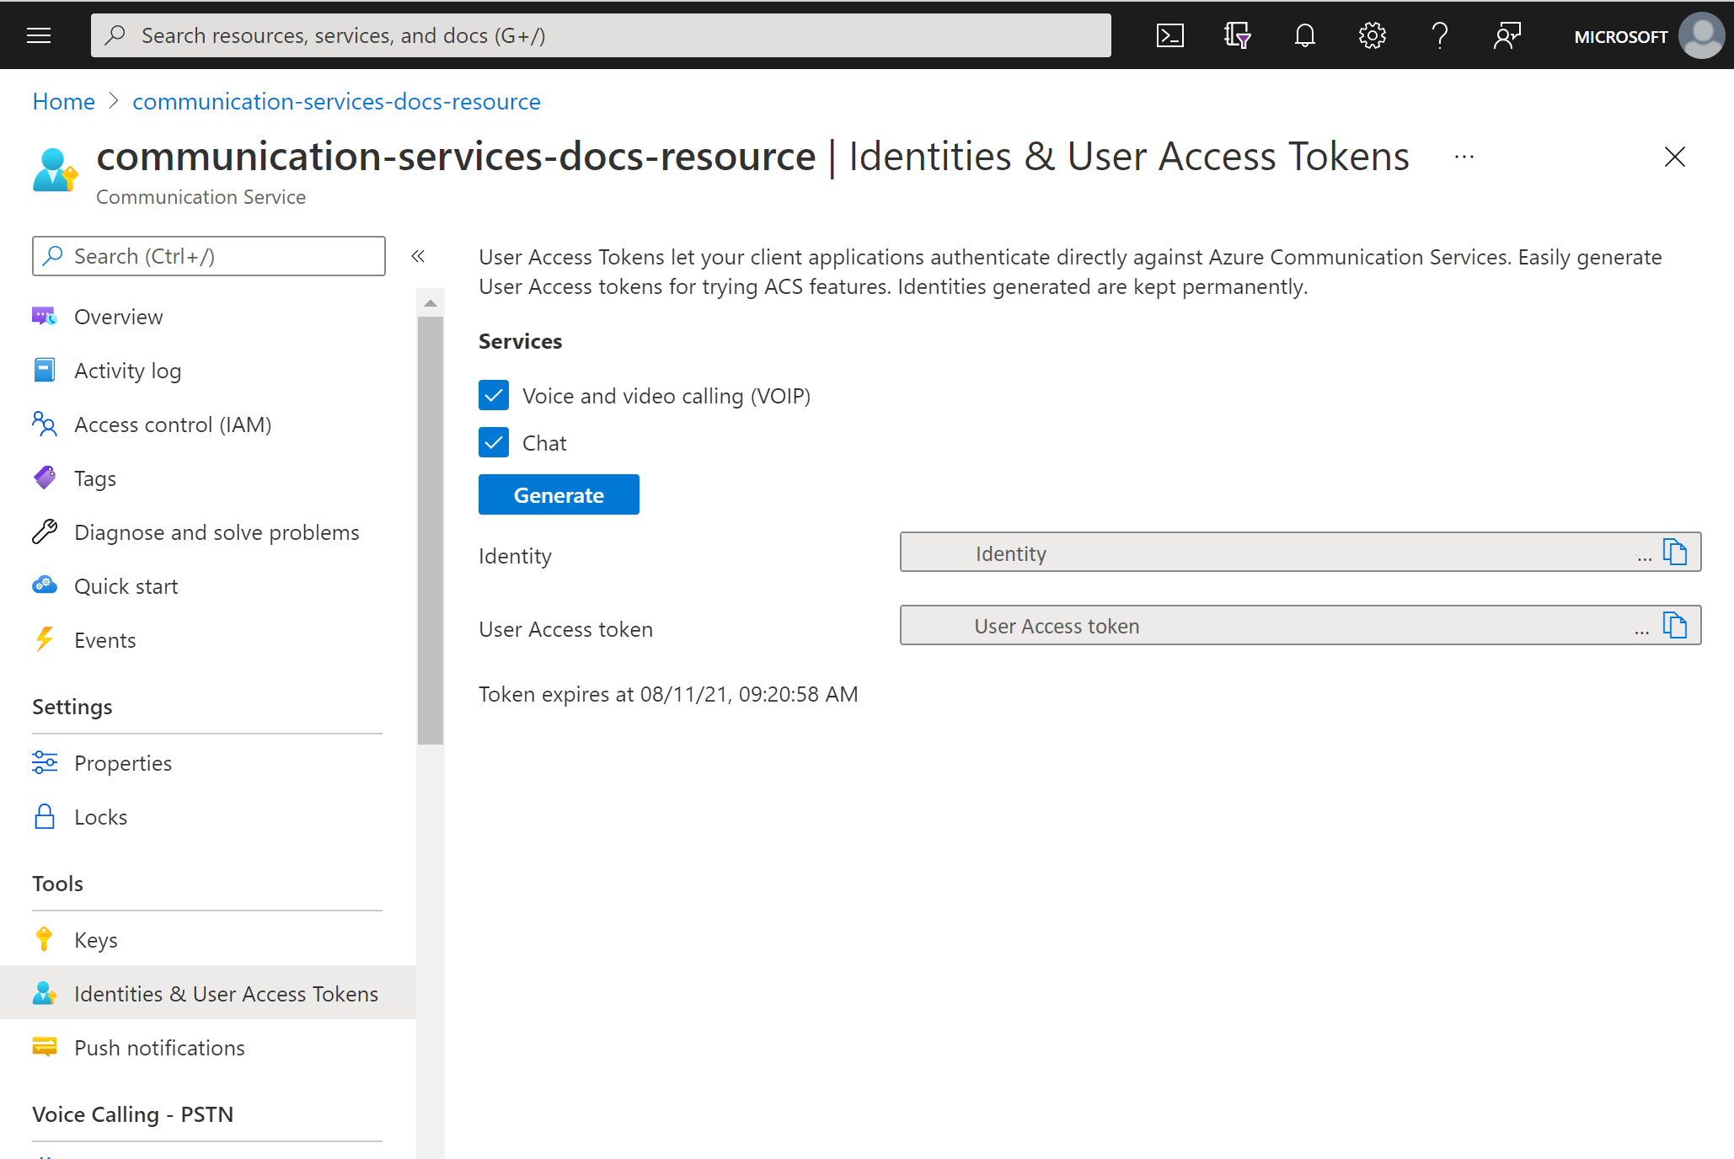Select the Activity log menu item

click(128, 371)
